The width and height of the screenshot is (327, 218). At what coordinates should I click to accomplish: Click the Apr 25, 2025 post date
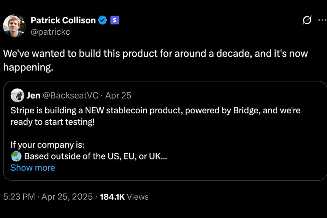(x=67, y=197)
